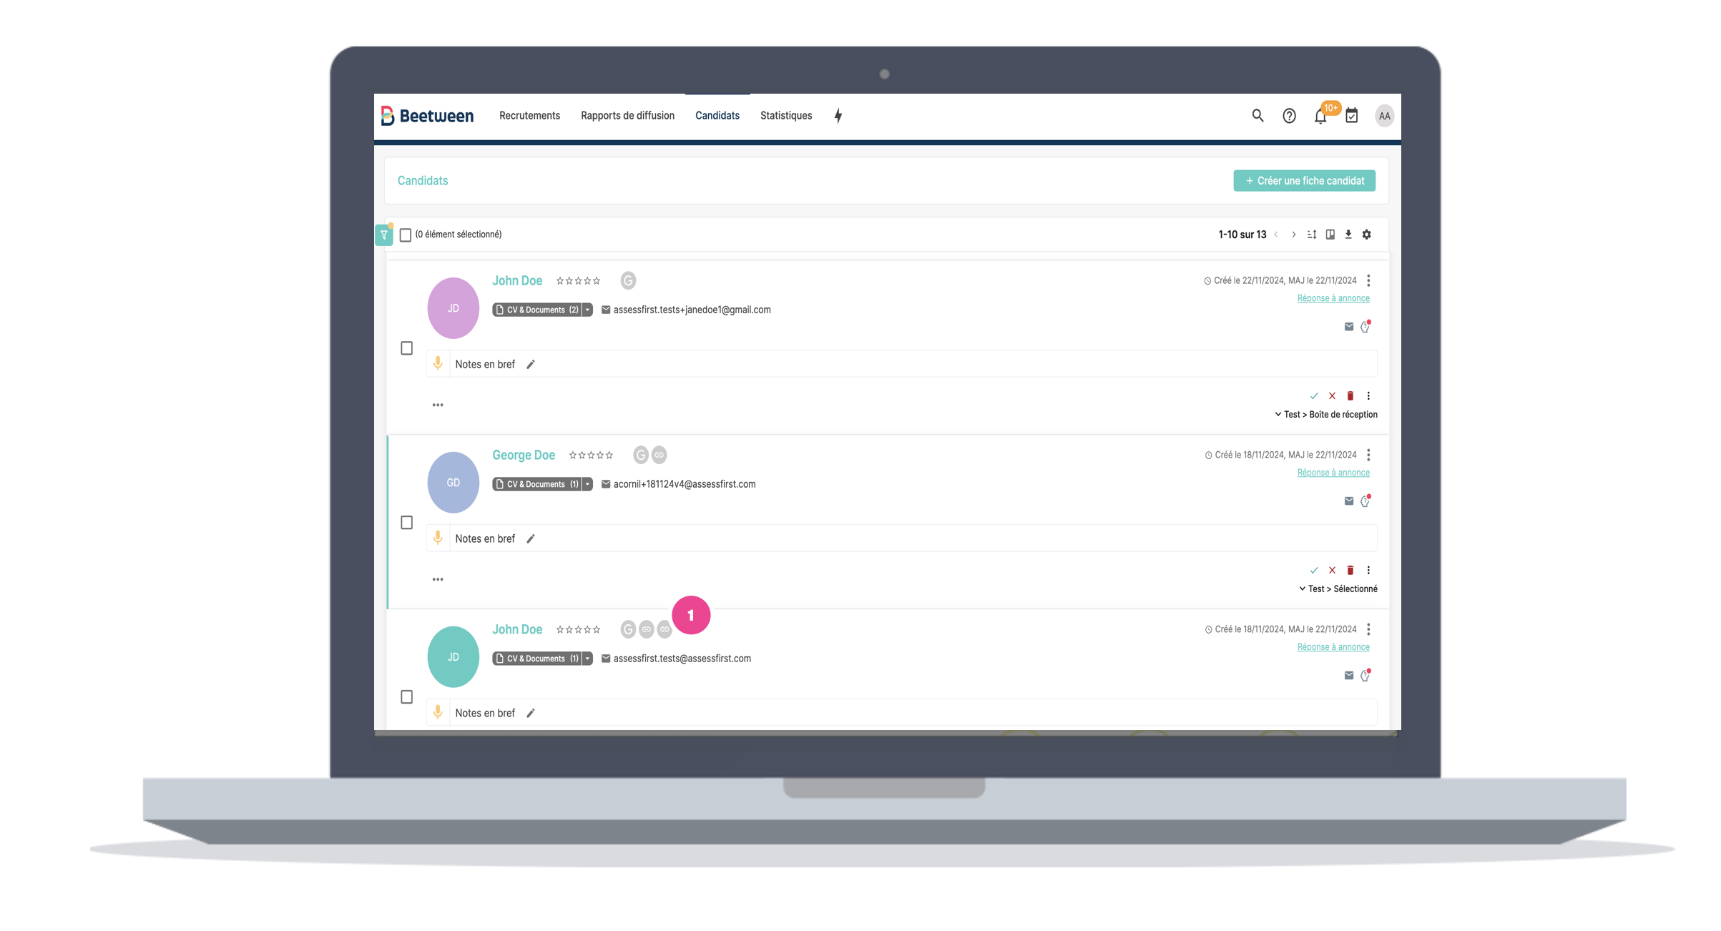Open the search magnifier icon

(x=1257, y=115)
